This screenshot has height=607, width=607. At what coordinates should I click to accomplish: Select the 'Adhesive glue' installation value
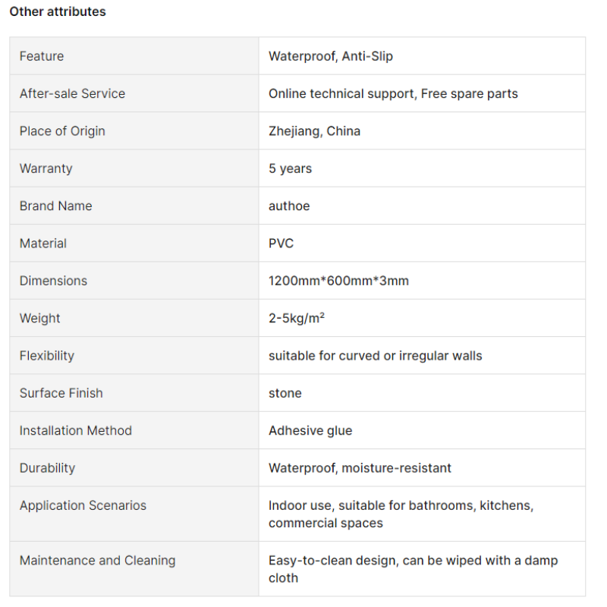[310, 430]
